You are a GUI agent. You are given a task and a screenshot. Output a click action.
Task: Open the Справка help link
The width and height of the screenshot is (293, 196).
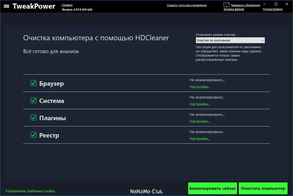(67, 5)
